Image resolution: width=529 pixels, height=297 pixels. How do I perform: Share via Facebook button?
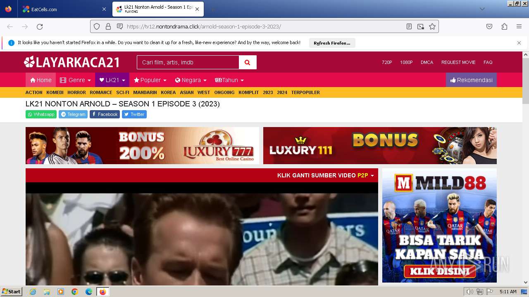tap(105, 114)
